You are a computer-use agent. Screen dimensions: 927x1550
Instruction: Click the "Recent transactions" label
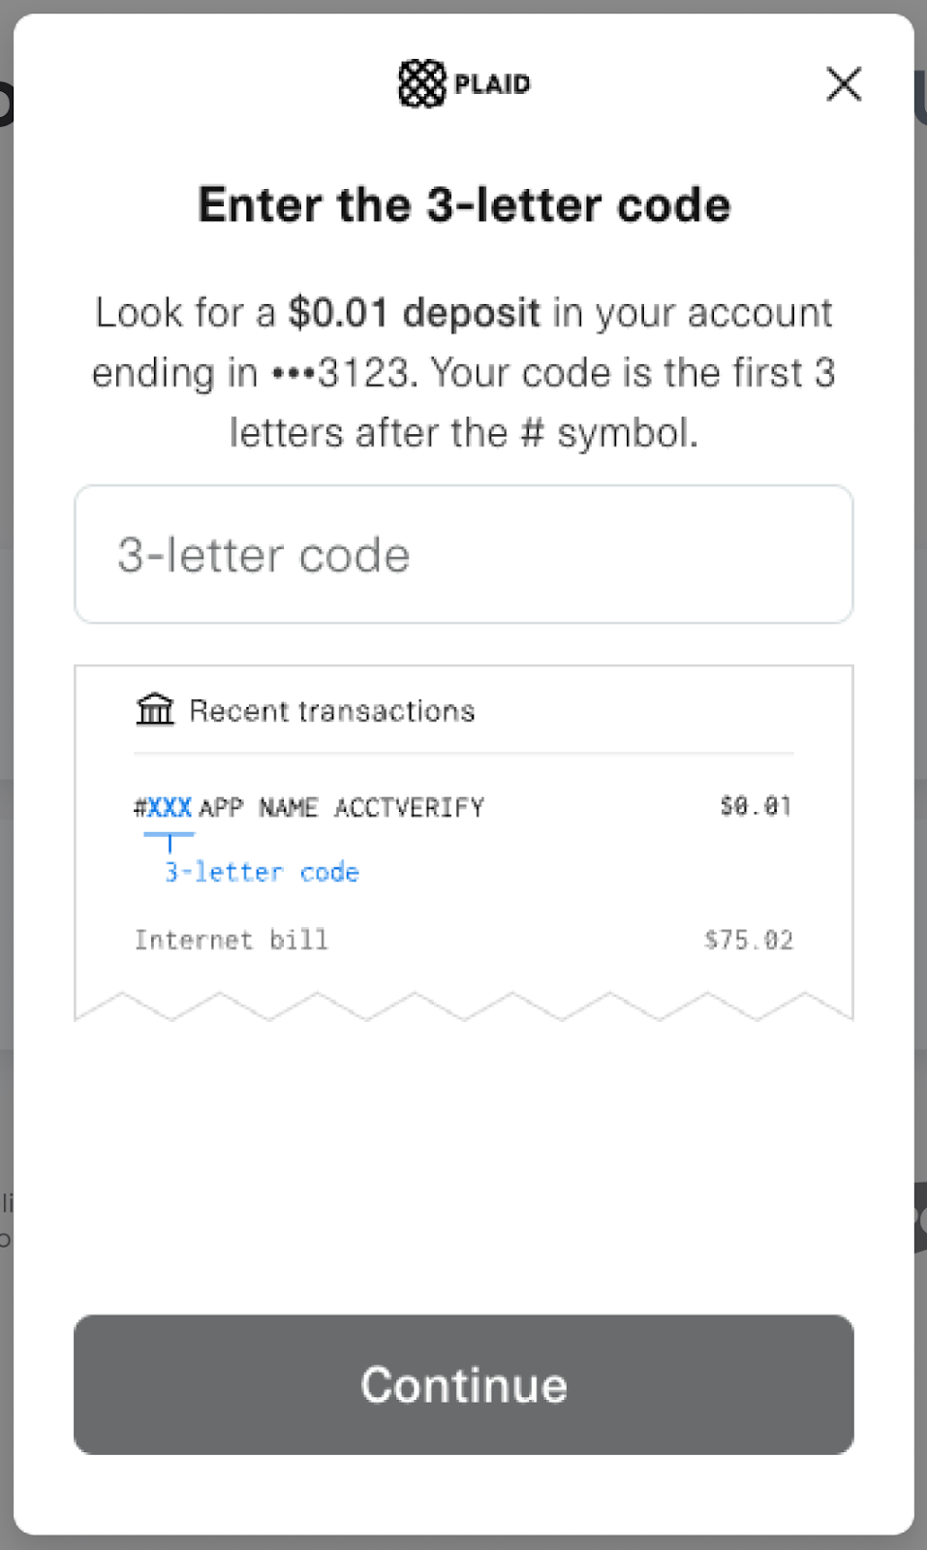click(331, 711)
